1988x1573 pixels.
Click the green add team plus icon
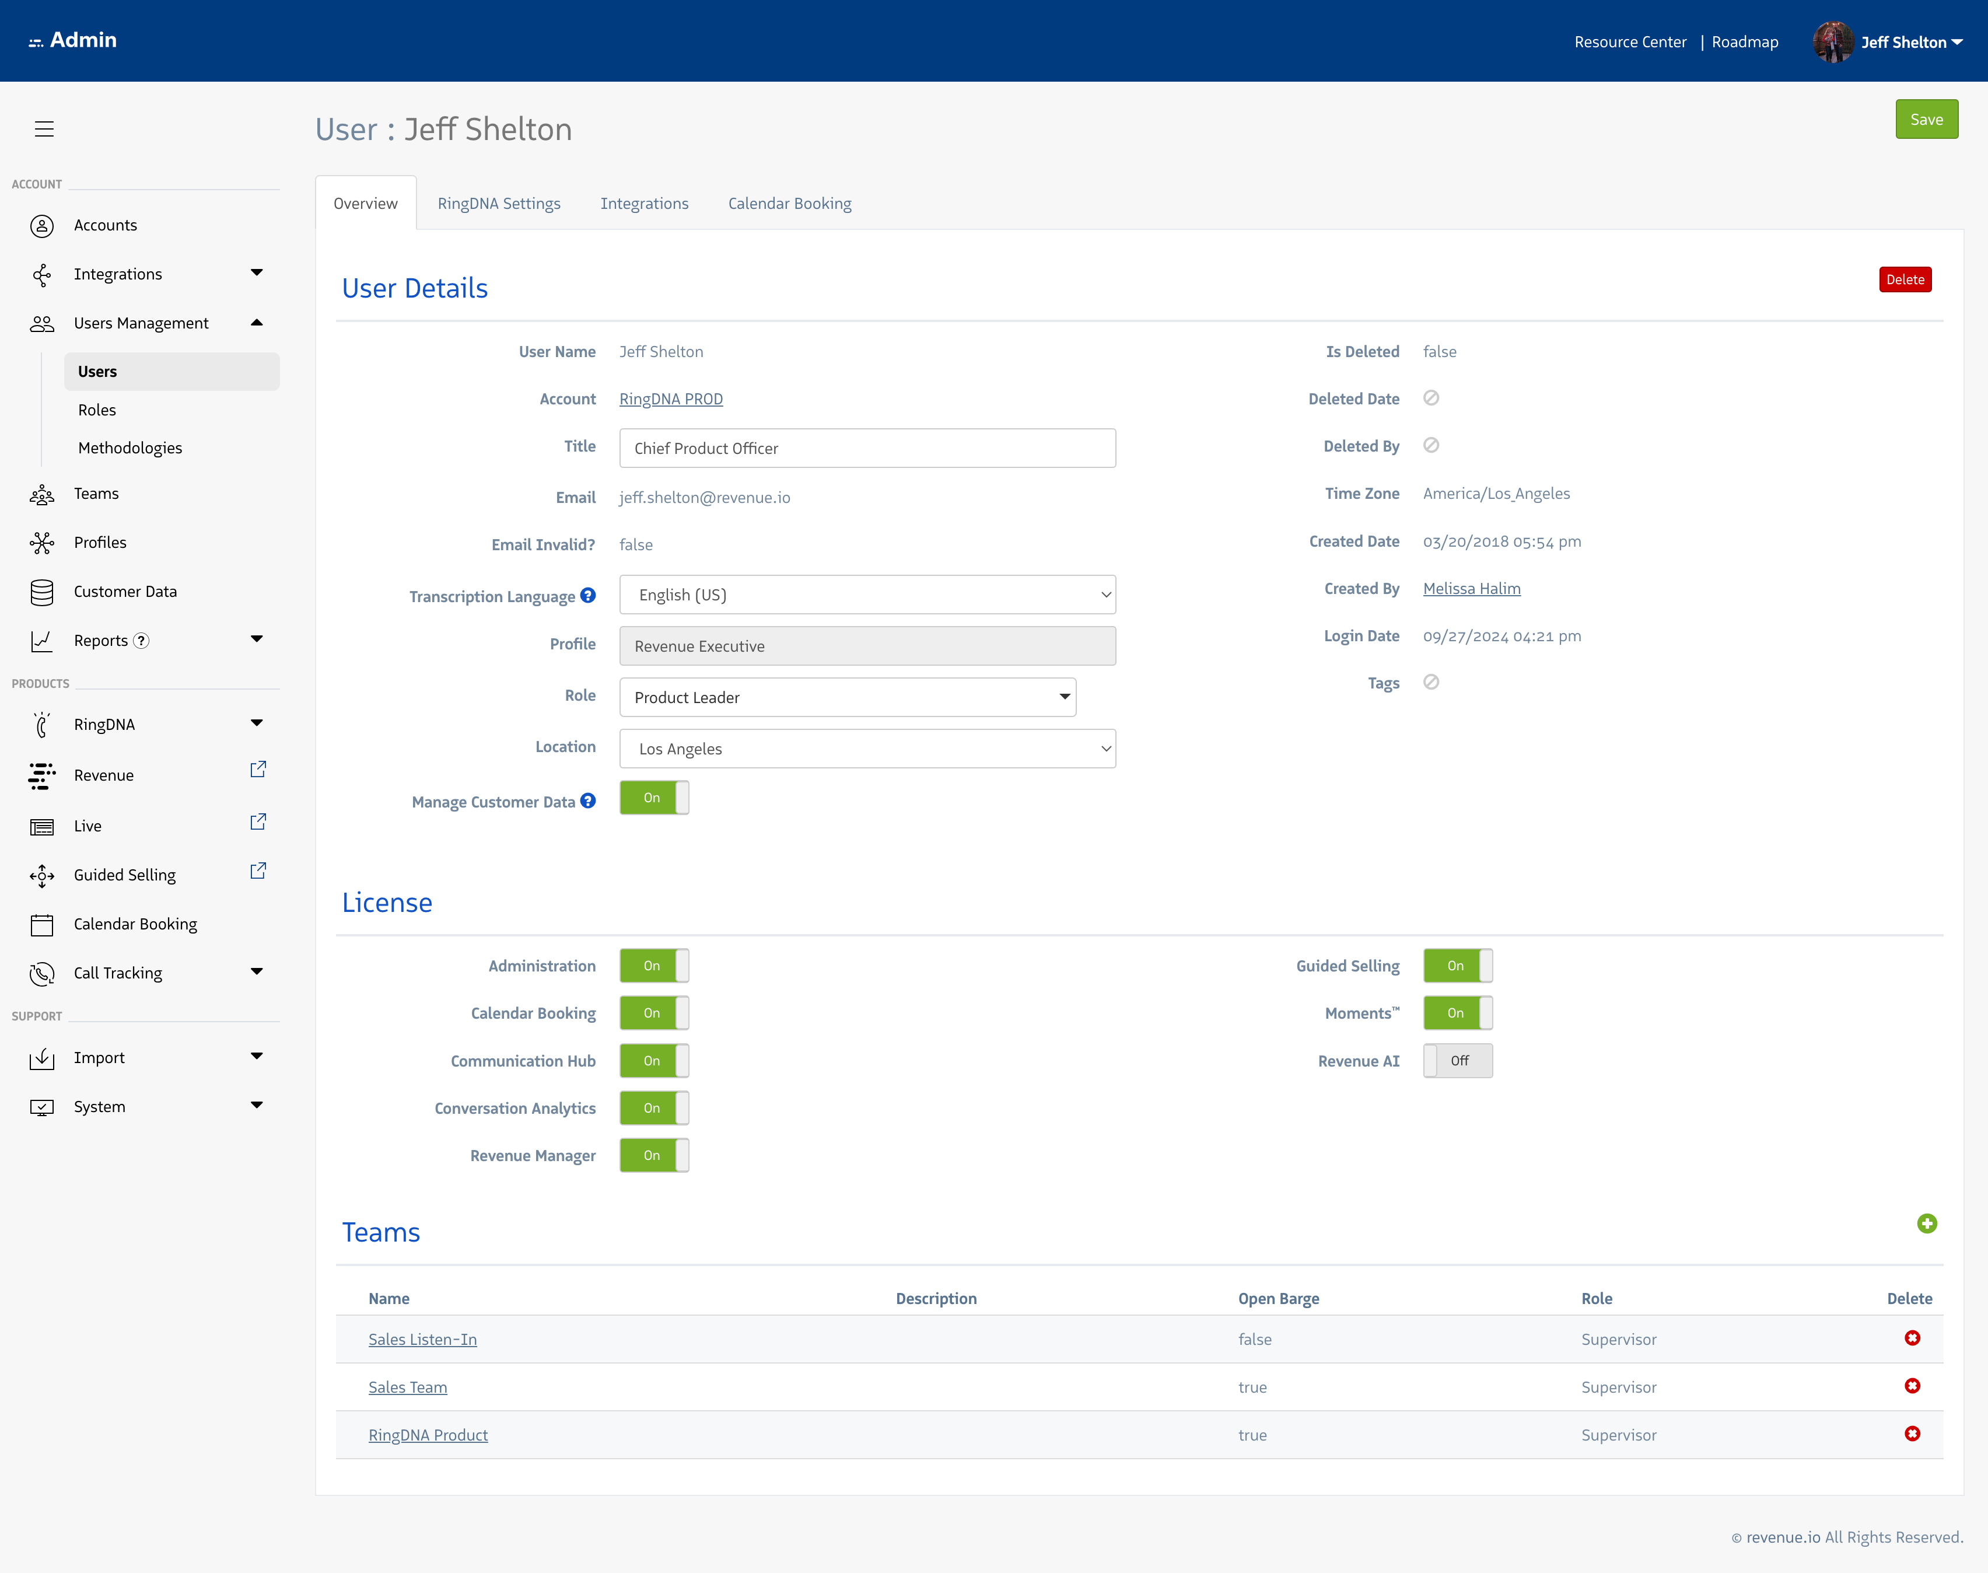click(x=1926, y=1223)
